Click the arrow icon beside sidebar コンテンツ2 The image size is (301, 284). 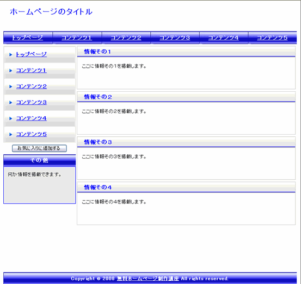pyautogui.click(x=11, y=86)
